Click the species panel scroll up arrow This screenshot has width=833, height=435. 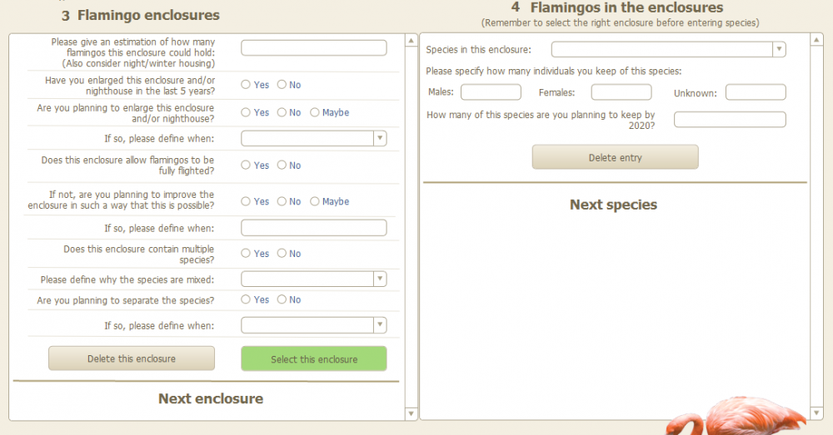[816, 40]
